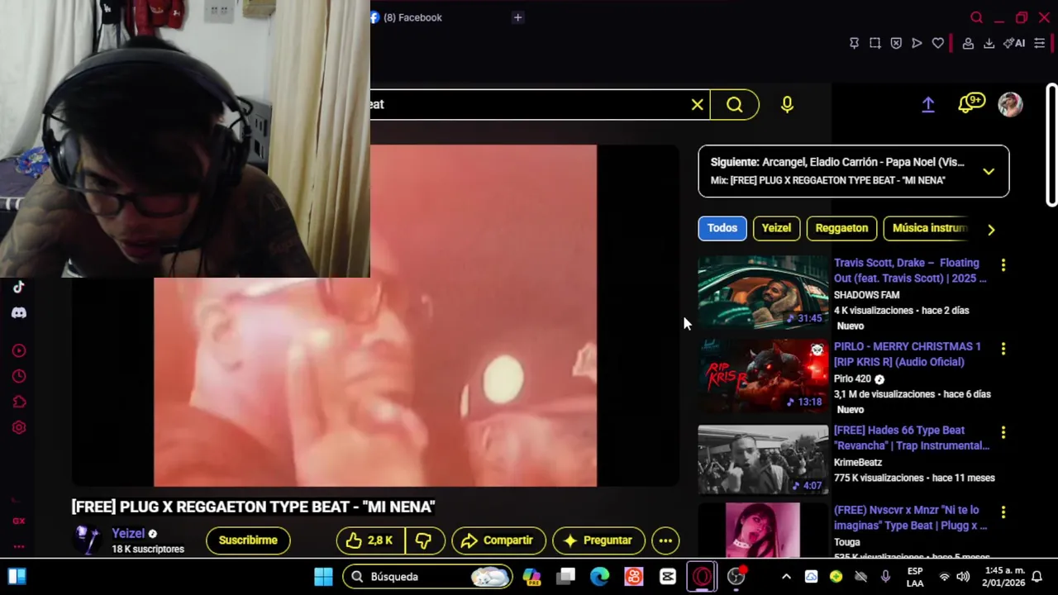Click the Preguntar button
1058x595 pixels.
point(598,540)
